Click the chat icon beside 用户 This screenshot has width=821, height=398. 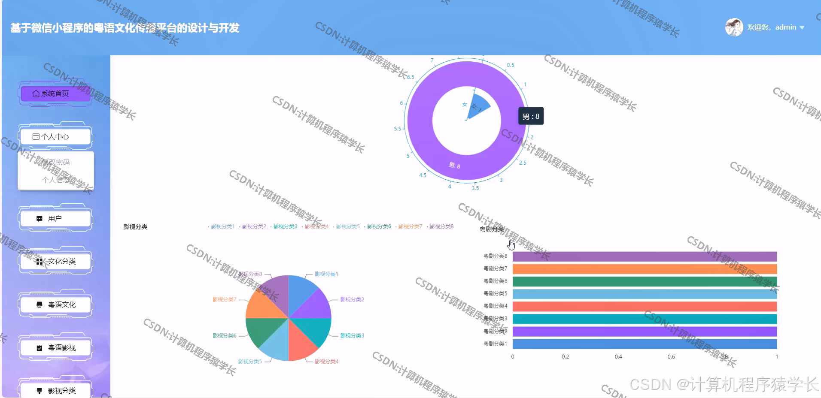point(40,219)
